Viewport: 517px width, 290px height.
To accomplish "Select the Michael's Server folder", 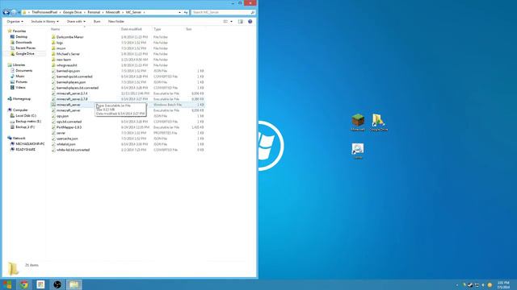I will (68, 54).
